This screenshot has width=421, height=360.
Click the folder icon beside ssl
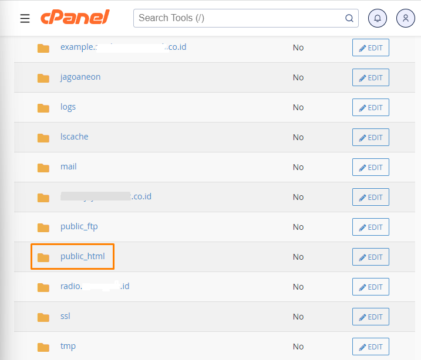(x=43, y=317)
